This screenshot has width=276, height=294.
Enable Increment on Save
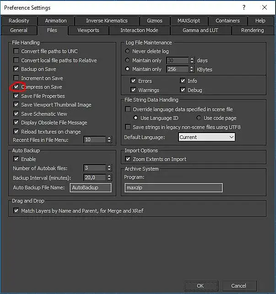16,78
